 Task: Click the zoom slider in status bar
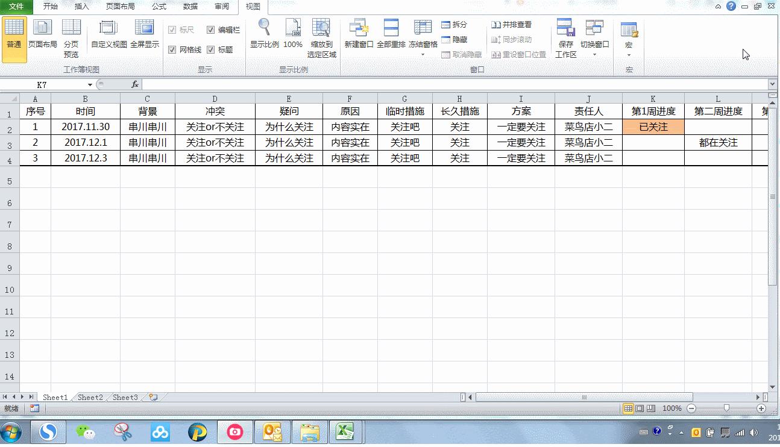[x=726, y=408]
